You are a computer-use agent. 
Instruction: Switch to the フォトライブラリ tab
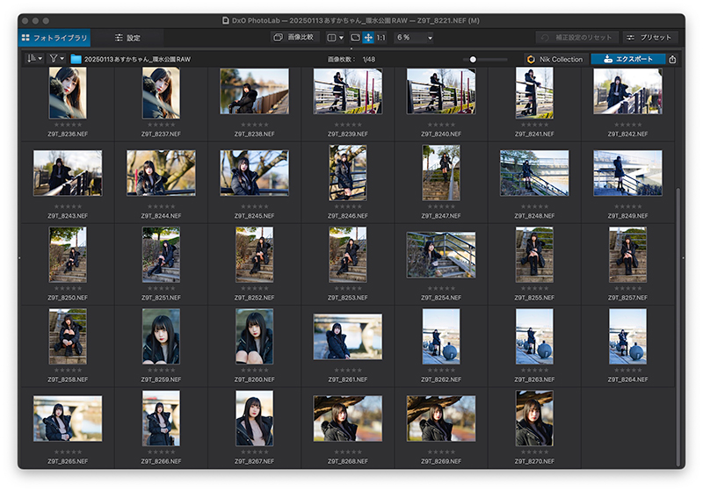(54, 38)
